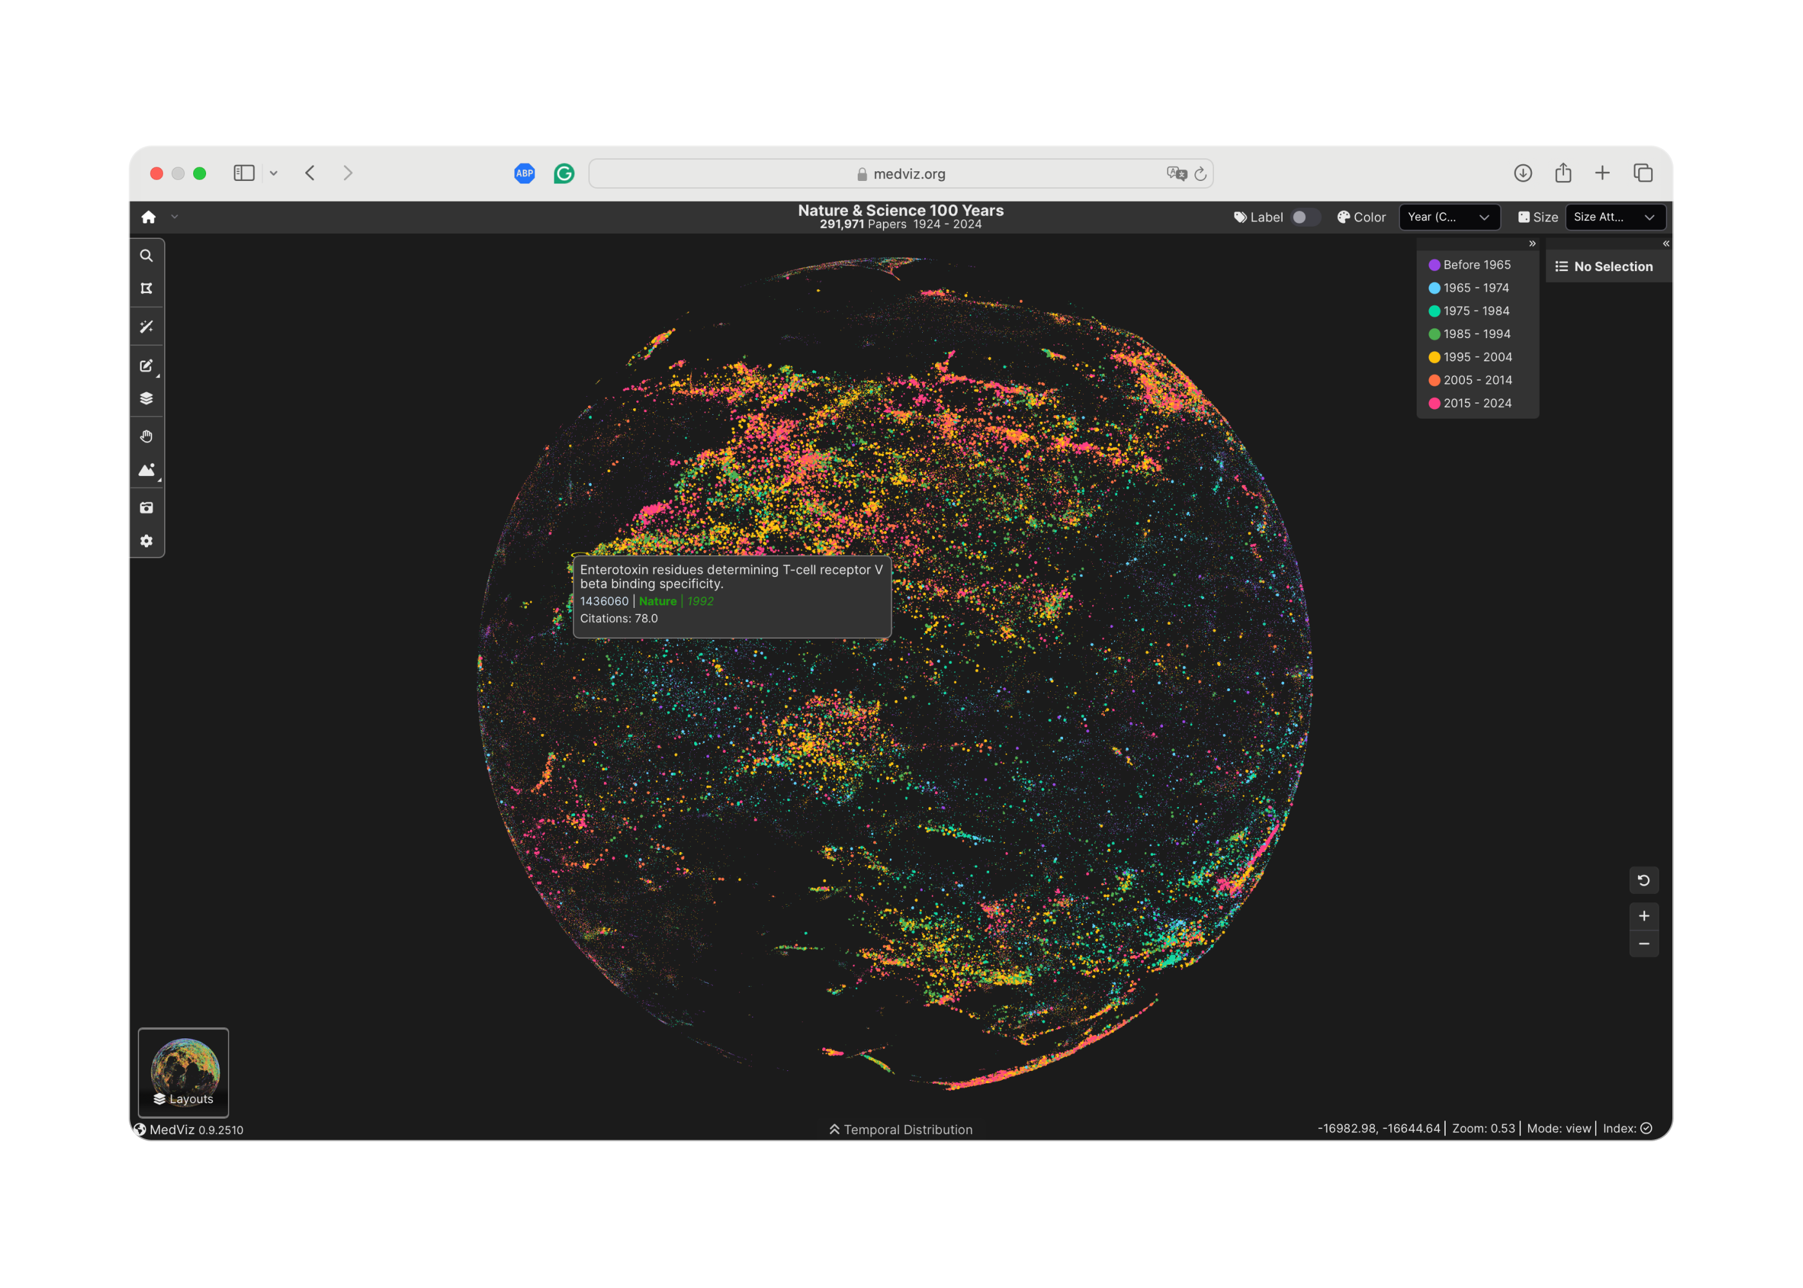Click the Zoom: 0.53 status text
This screenshot has width=1803, height=1288.
[x=1483, y=1128]
